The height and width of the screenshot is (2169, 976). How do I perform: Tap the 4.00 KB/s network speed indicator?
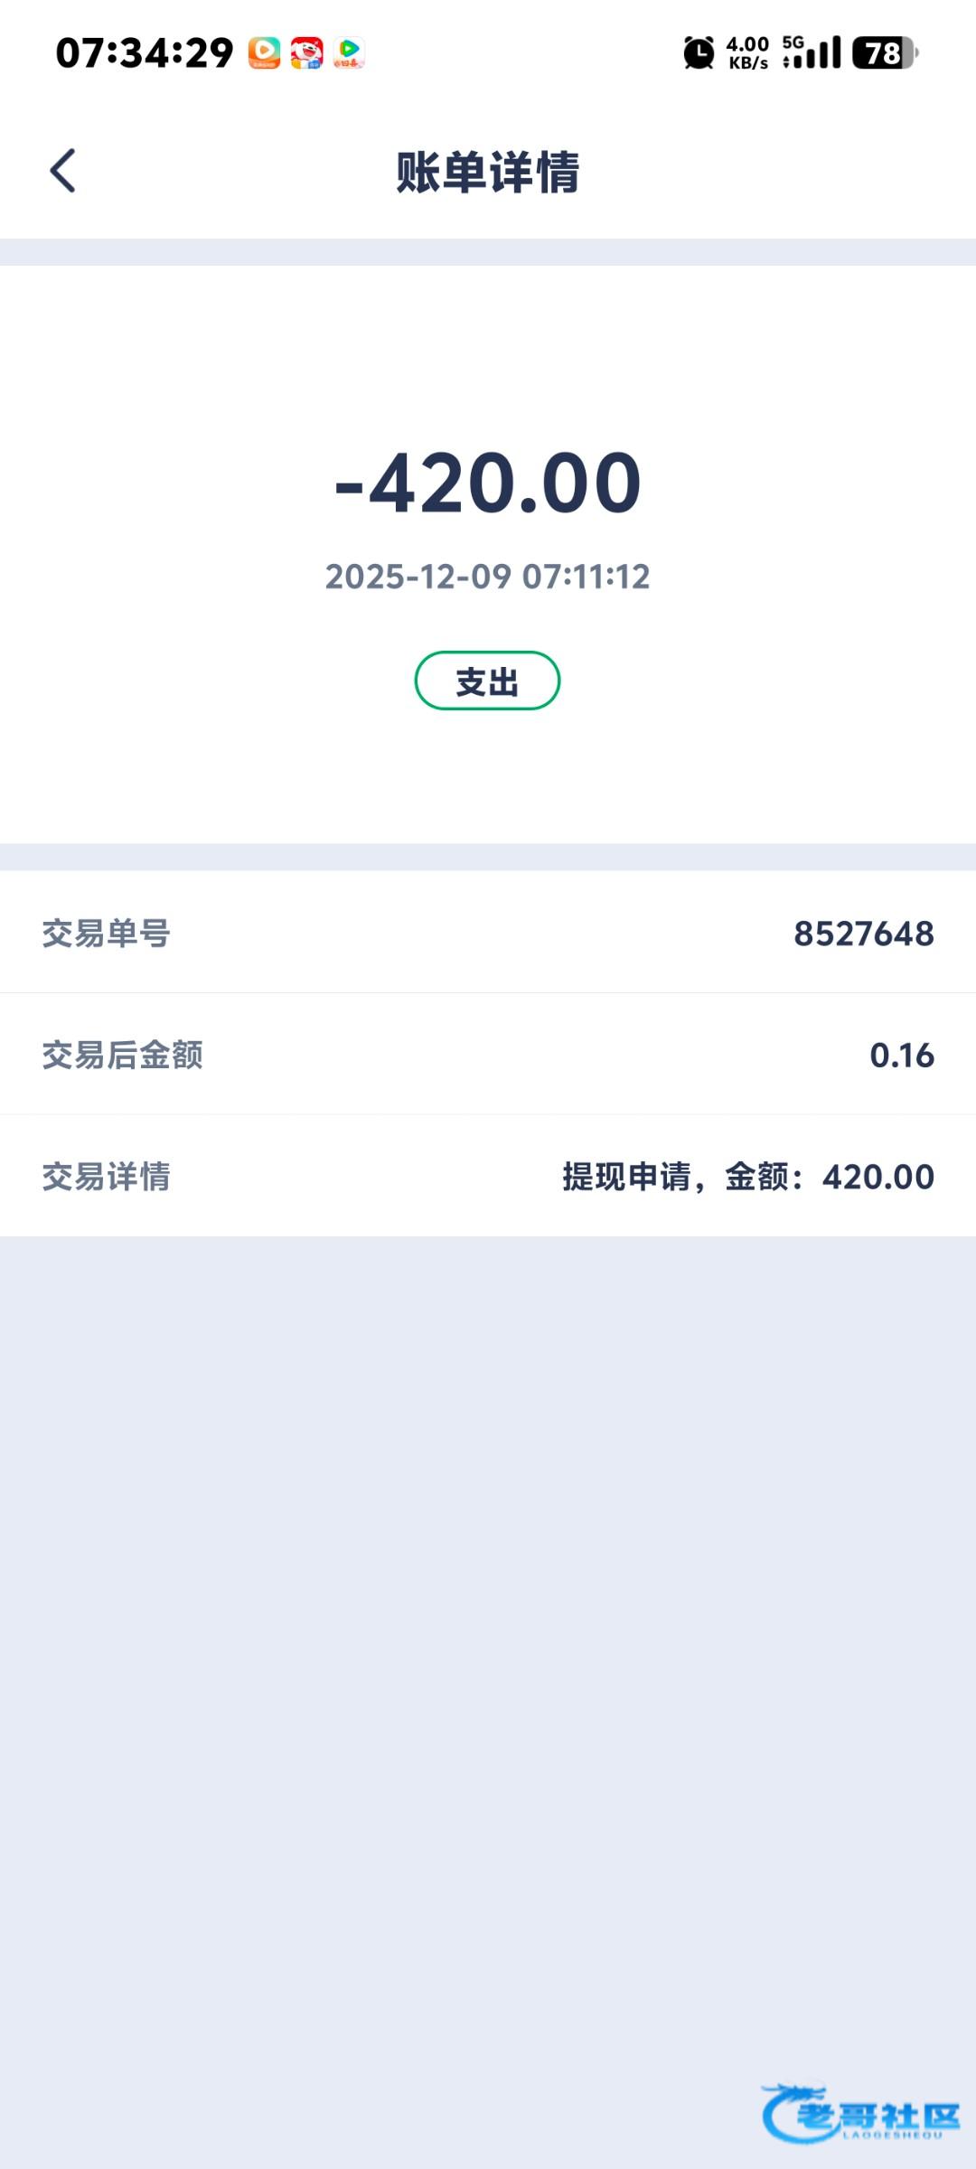point(747,53)
